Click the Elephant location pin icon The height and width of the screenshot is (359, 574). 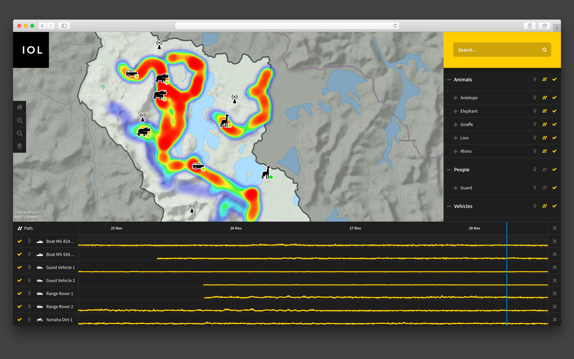coord(535,111)
